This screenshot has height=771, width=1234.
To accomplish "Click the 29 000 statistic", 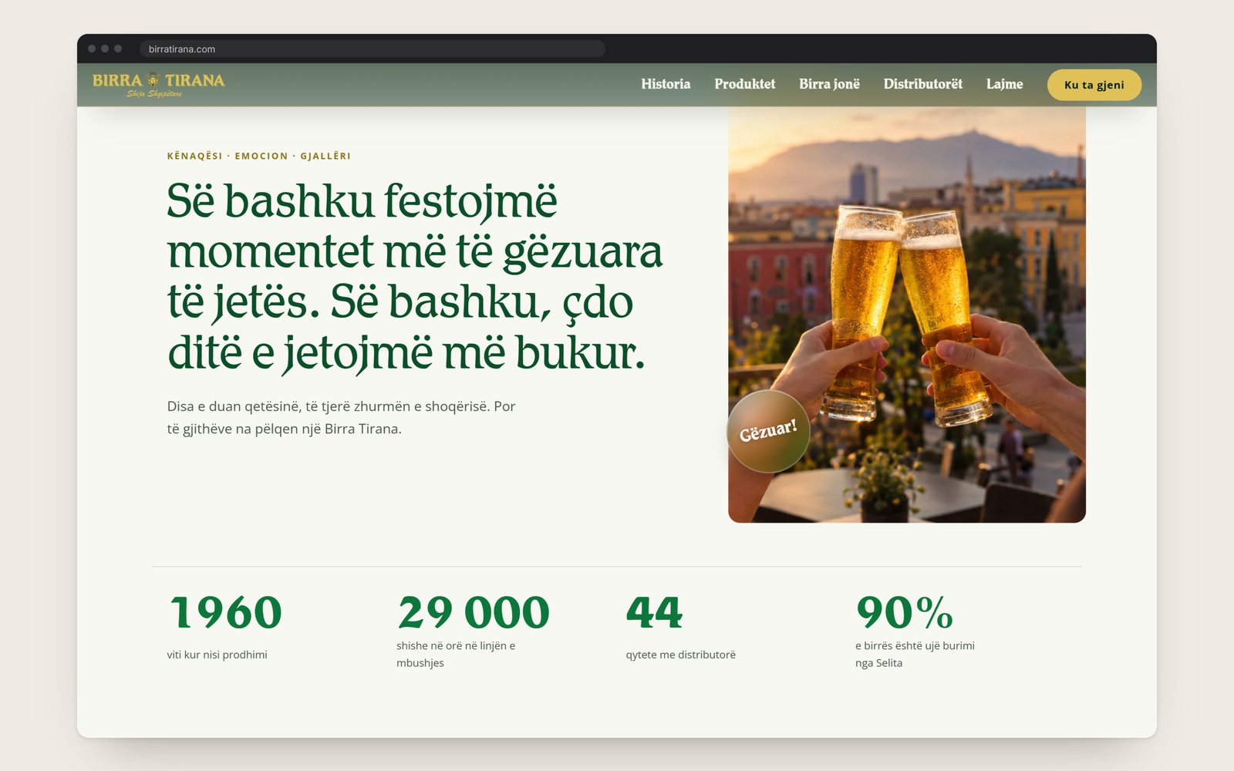I will [x=474, y=613].
